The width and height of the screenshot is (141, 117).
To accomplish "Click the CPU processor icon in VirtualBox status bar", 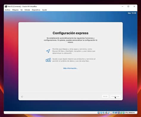I will [x=118, y=113].
